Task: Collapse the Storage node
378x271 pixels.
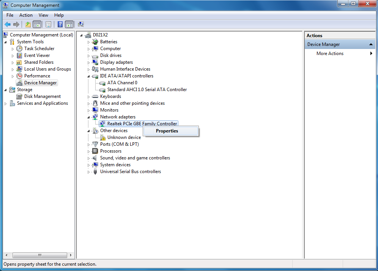Action: 6,90
